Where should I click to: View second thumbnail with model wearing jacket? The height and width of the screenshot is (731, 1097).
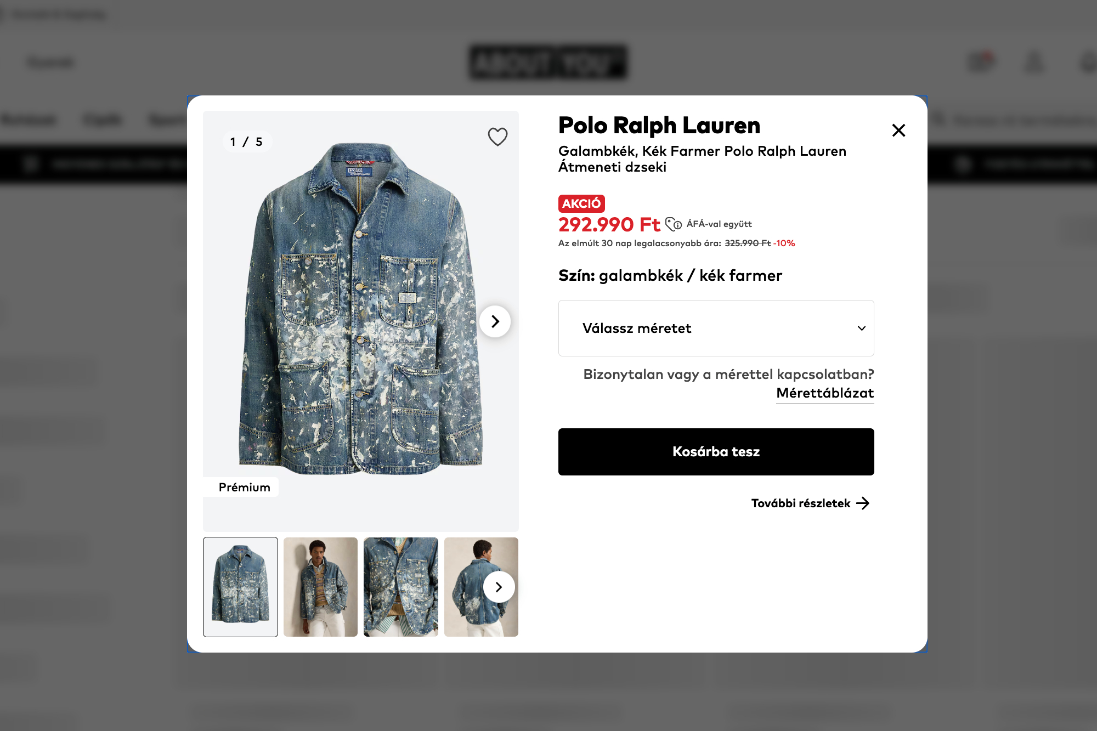pos(320,587)
